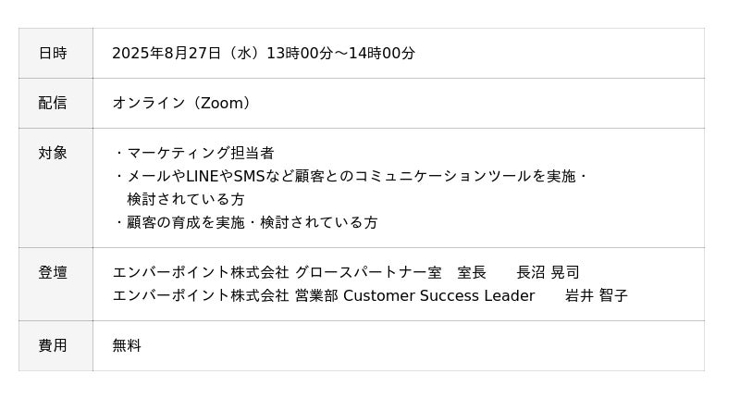Click the 日時 row header cell
The height and width of the screenshot is (399, 740).
(x=53, y=53)
